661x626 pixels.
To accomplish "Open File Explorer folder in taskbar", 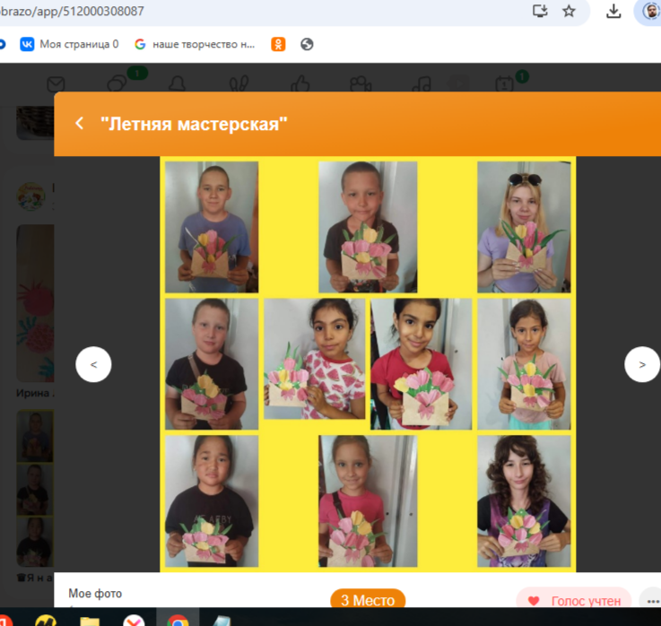I will (90, 620).
